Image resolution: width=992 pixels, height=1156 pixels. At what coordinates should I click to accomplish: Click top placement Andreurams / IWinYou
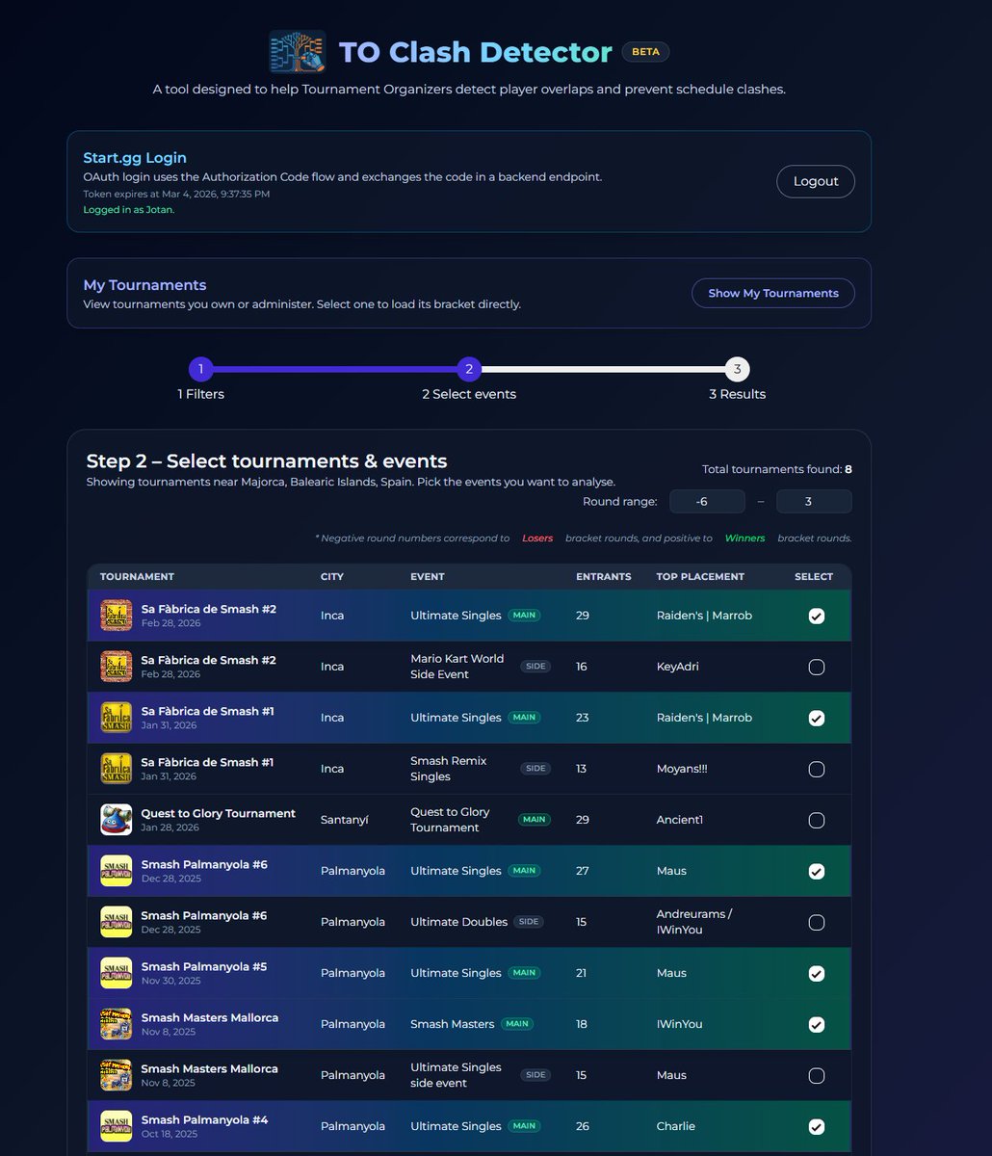[x=694, y=922]
